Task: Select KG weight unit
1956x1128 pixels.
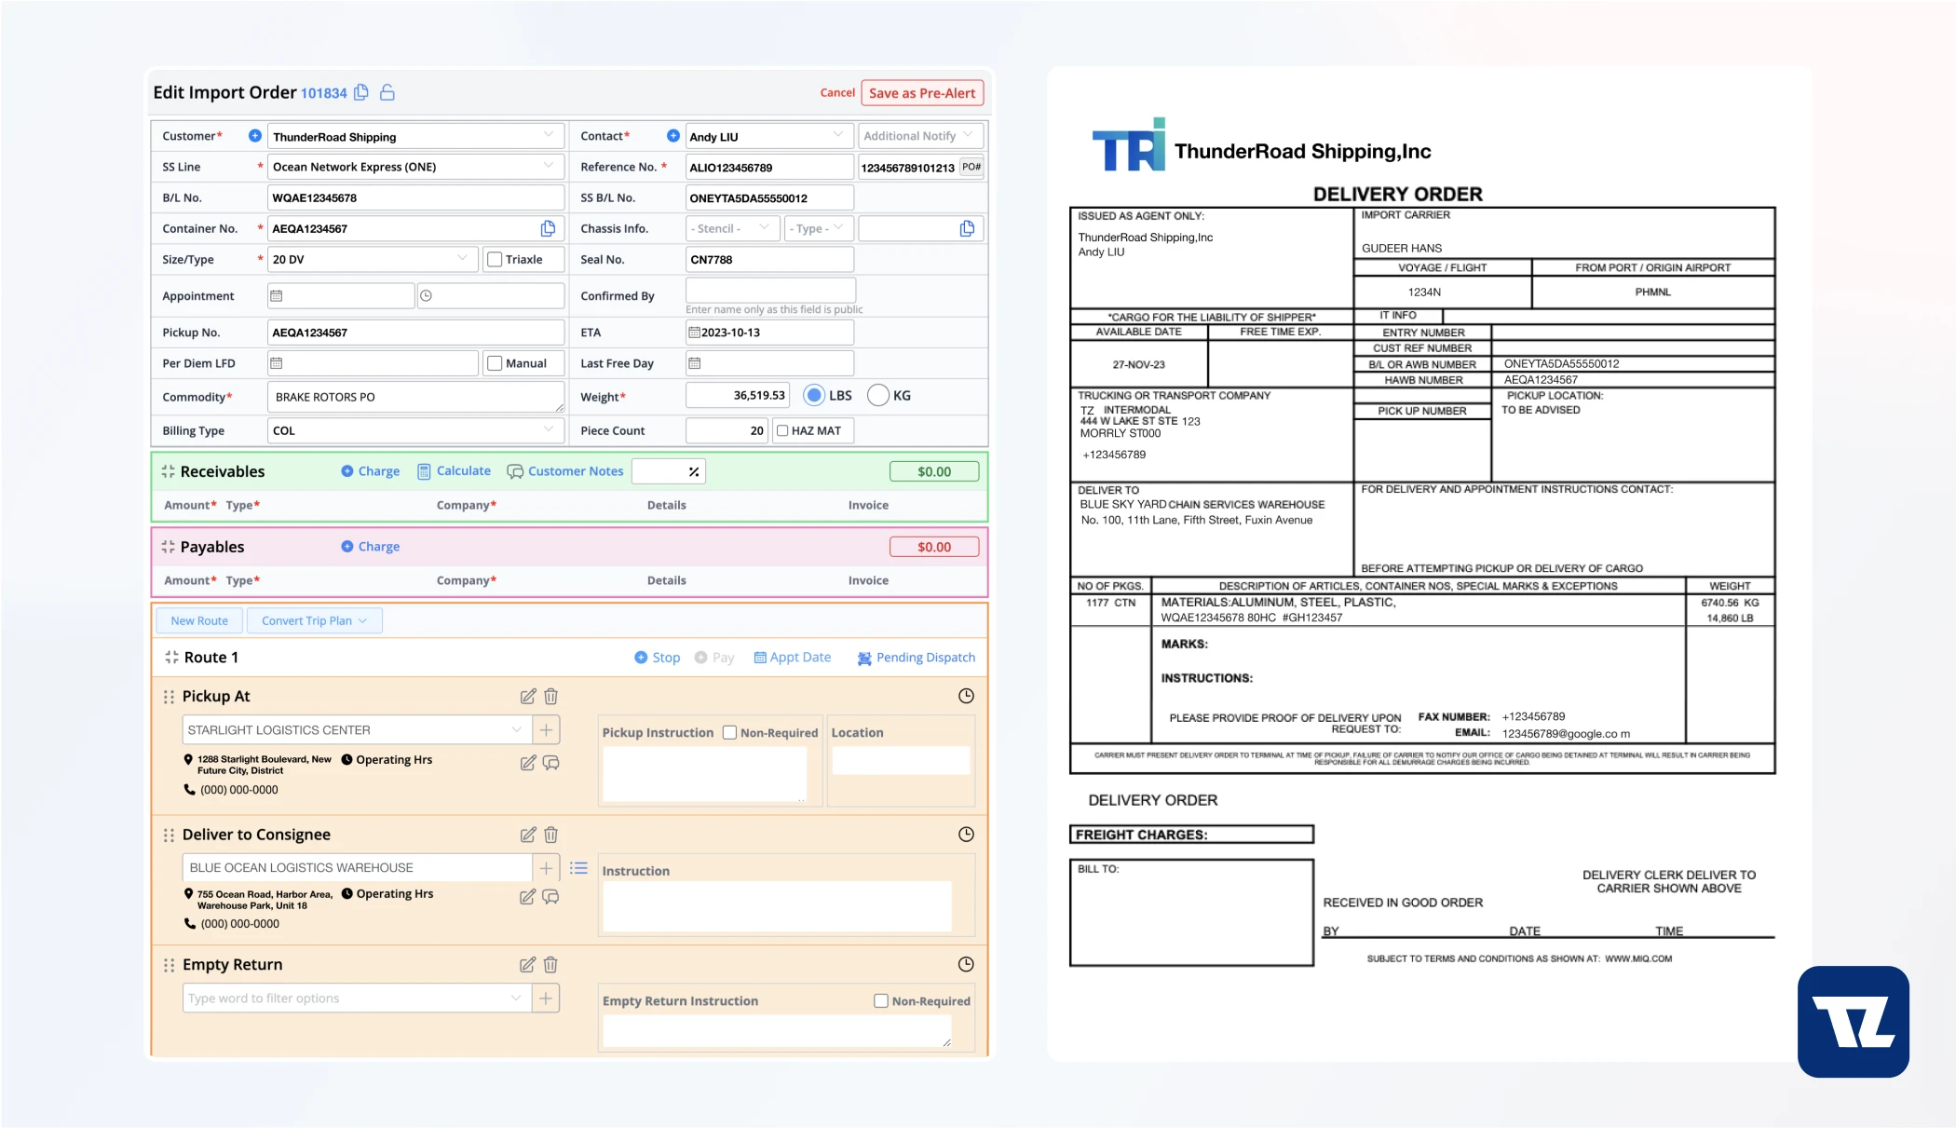Action: [x=877, y=395]
